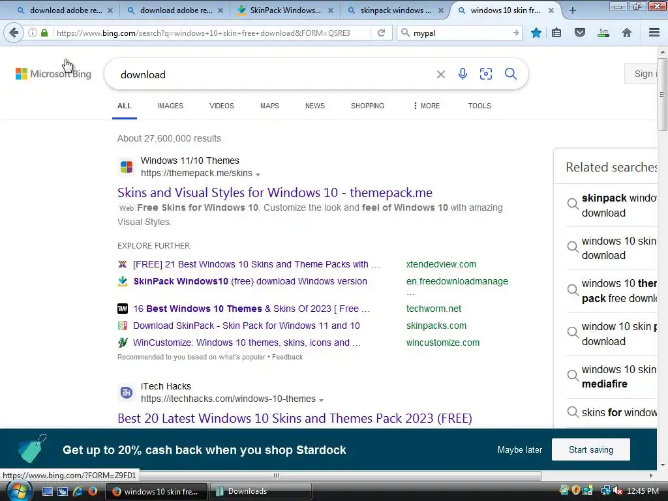Open Downloads window from taskbar
The height and width of the screenshot is (501, 668).
pos(261,491)
